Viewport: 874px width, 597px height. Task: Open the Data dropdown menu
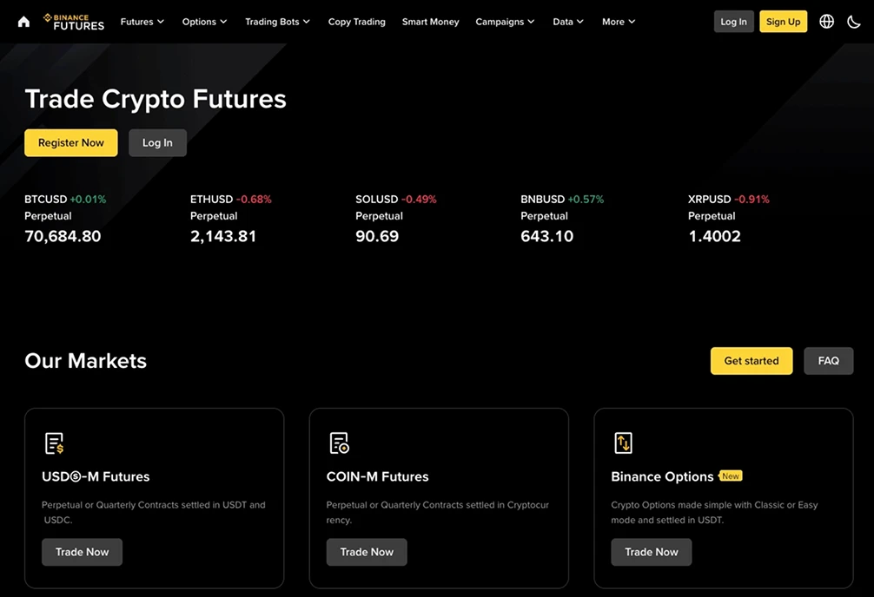pos(567,22)
